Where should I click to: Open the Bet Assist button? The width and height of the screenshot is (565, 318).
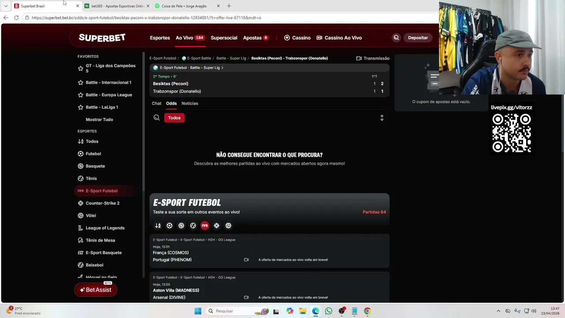pos(95,290)
